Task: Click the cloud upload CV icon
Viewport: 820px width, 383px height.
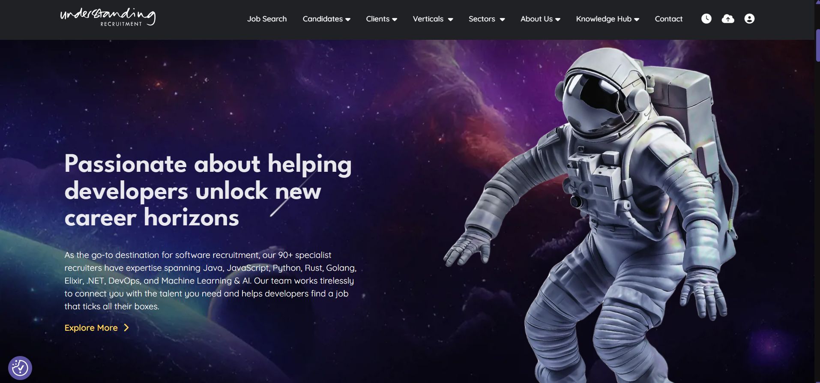Action: pyautogui.click(x=728, y=19)
